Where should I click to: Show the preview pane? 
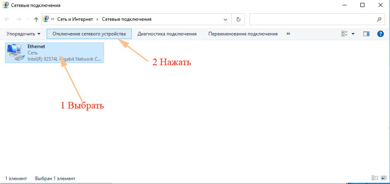click(366, 34)
